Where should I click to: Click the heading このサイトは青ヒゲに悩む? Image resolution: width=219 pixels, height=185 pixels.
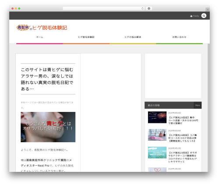(x=47, y=79)
